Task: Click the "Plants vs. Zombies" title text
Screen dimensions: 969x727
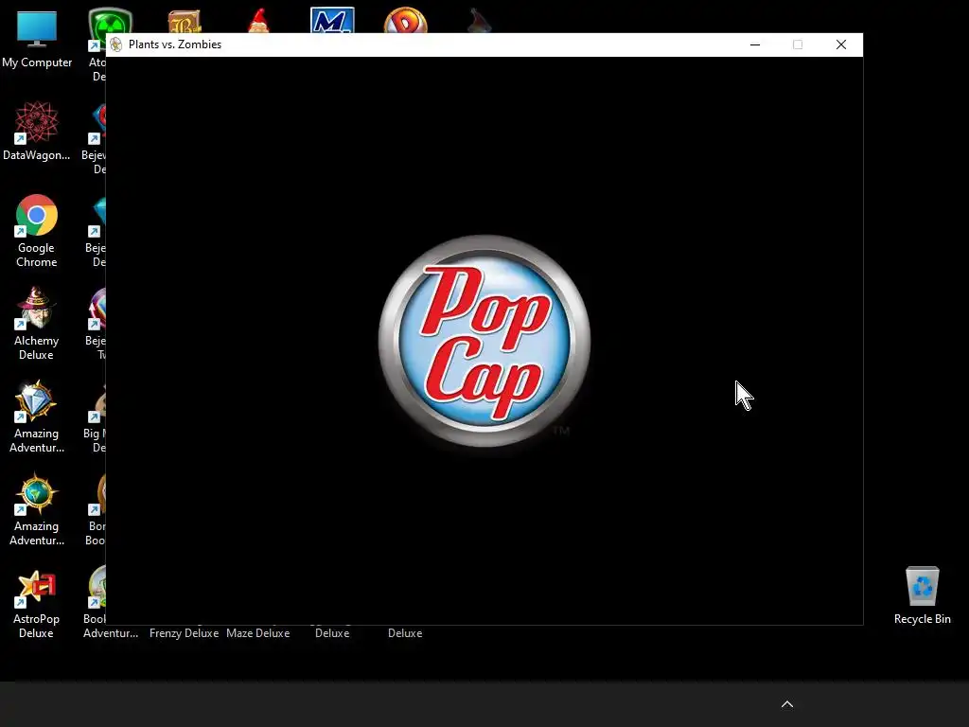Action: 175,44
